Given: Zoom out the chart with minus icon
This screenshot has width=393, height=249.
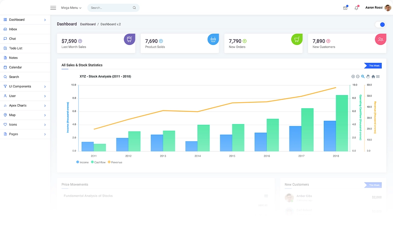Looking at the screenshot, I should click(x=358, y=77).
